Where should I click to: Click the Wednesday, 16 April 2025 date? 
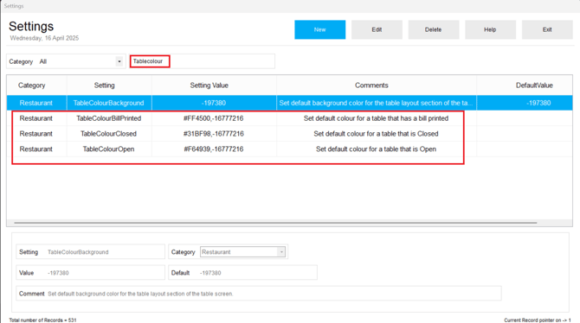coord(44,38)
